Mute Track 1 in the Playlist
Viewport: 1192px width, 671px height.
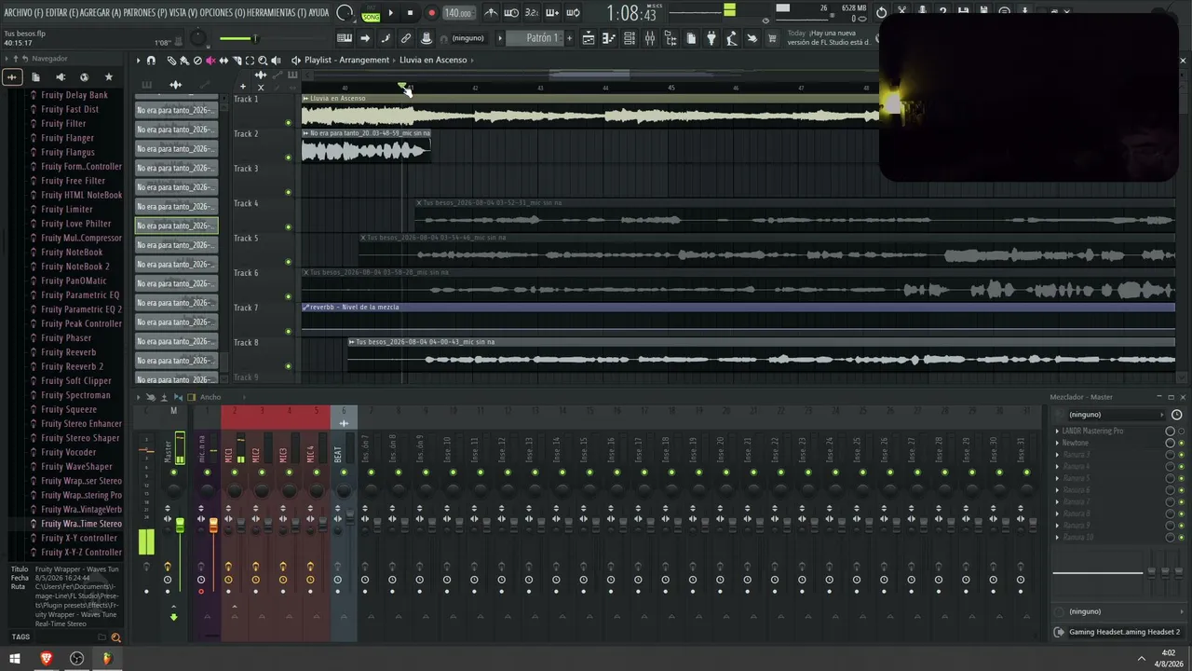[288, 123]
